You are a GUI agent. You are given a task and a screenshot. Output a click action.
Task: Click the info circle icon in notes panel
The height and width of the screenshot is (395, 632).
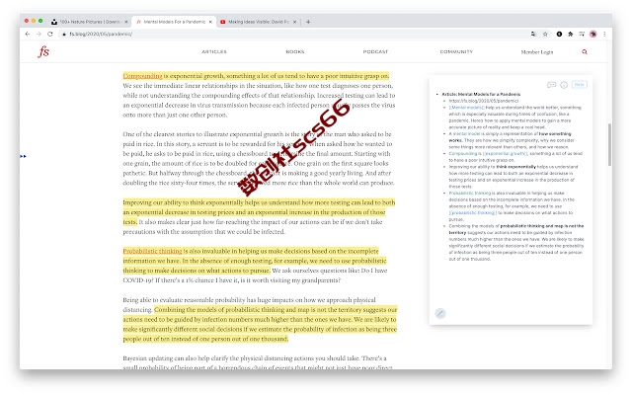pos(564,85)
